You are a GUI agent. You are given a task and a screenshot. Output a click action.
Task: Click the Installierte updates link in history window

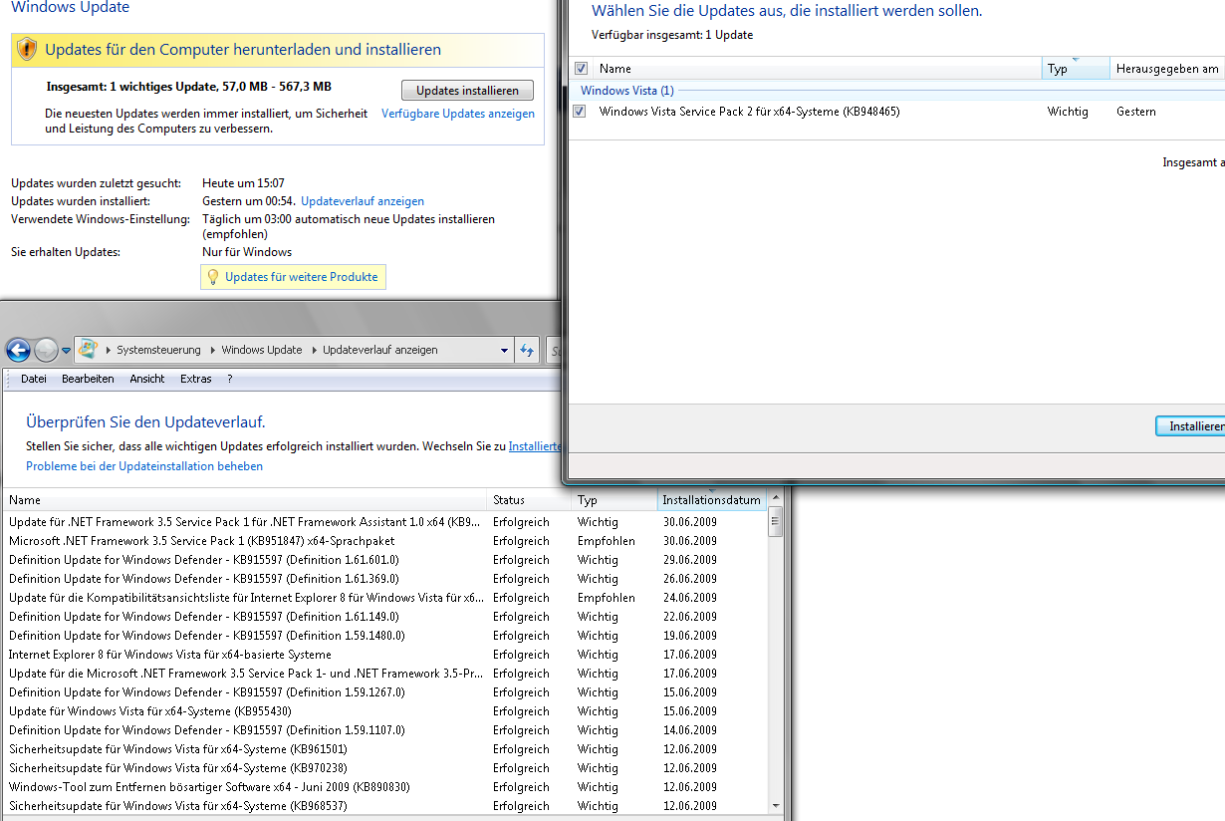pos(536,446)
